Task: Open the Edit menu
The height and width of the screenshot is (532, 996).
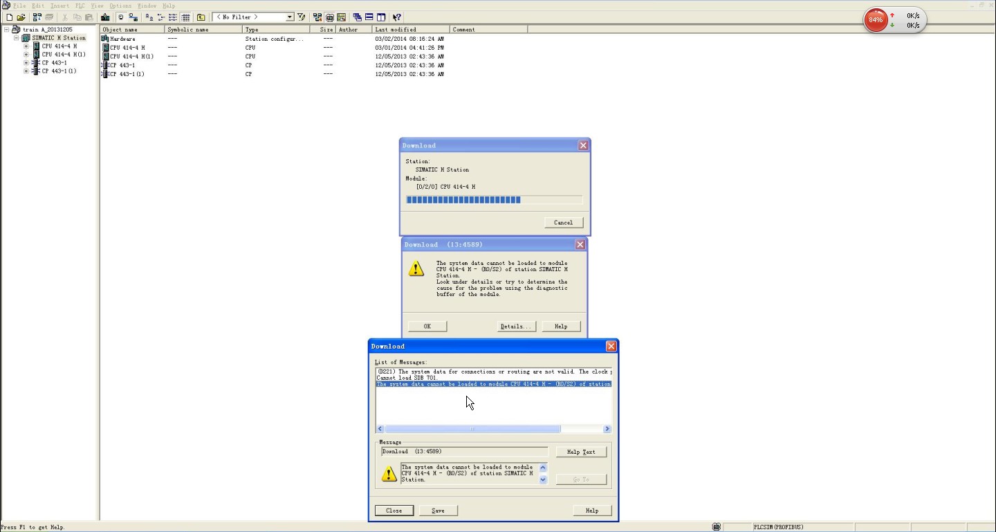Action: point(38,6)
